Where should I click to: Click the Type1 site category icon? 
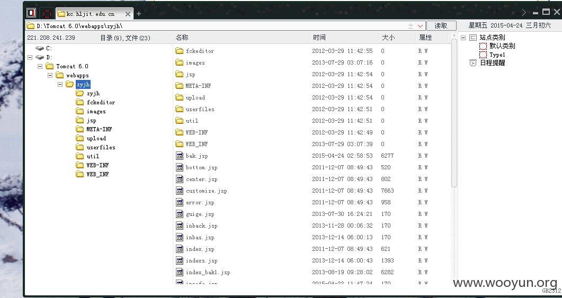[x=483, y=55]
